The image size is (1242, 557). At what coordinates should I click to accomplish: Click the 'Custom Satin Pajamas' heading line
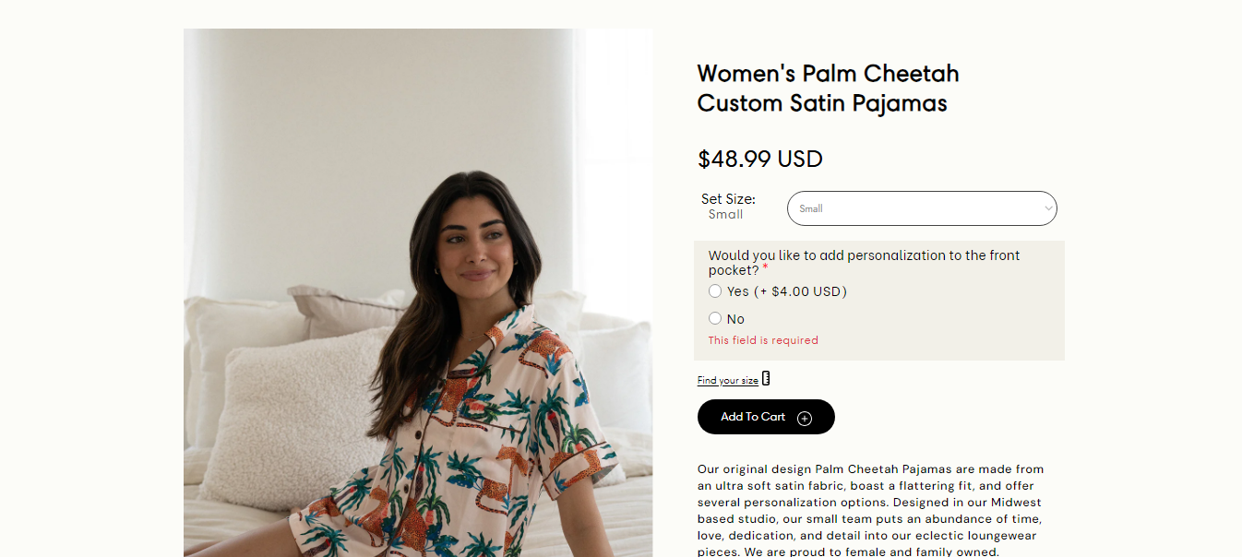click(822, 103)
